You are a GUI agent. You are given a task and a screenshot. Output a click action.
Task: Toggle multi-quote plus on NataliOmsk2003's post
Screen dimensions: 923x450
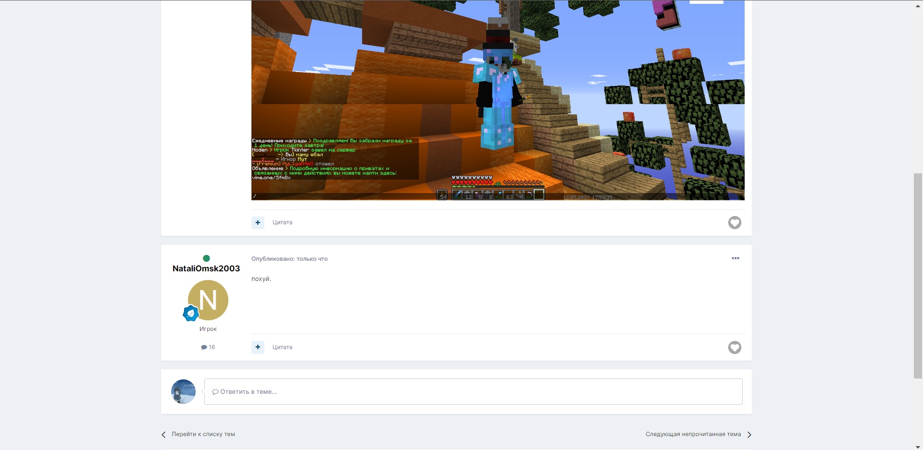pyautogui.click(x=258, y=347)
